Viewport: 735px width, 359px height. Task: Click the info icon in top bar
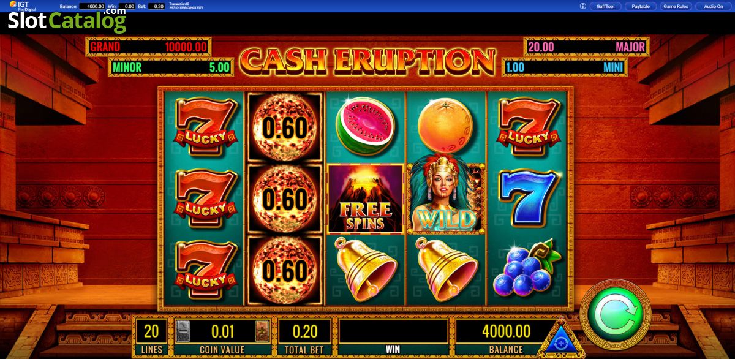click(582, 6)
